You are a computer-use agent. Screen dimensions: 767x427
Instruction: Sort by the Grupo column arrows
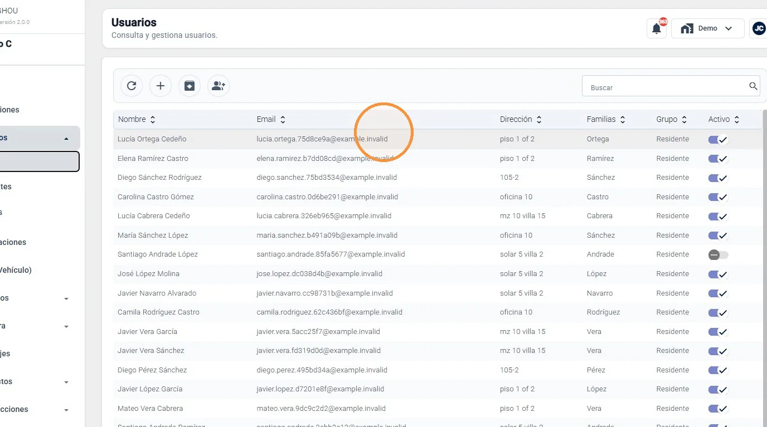(685, 119)
